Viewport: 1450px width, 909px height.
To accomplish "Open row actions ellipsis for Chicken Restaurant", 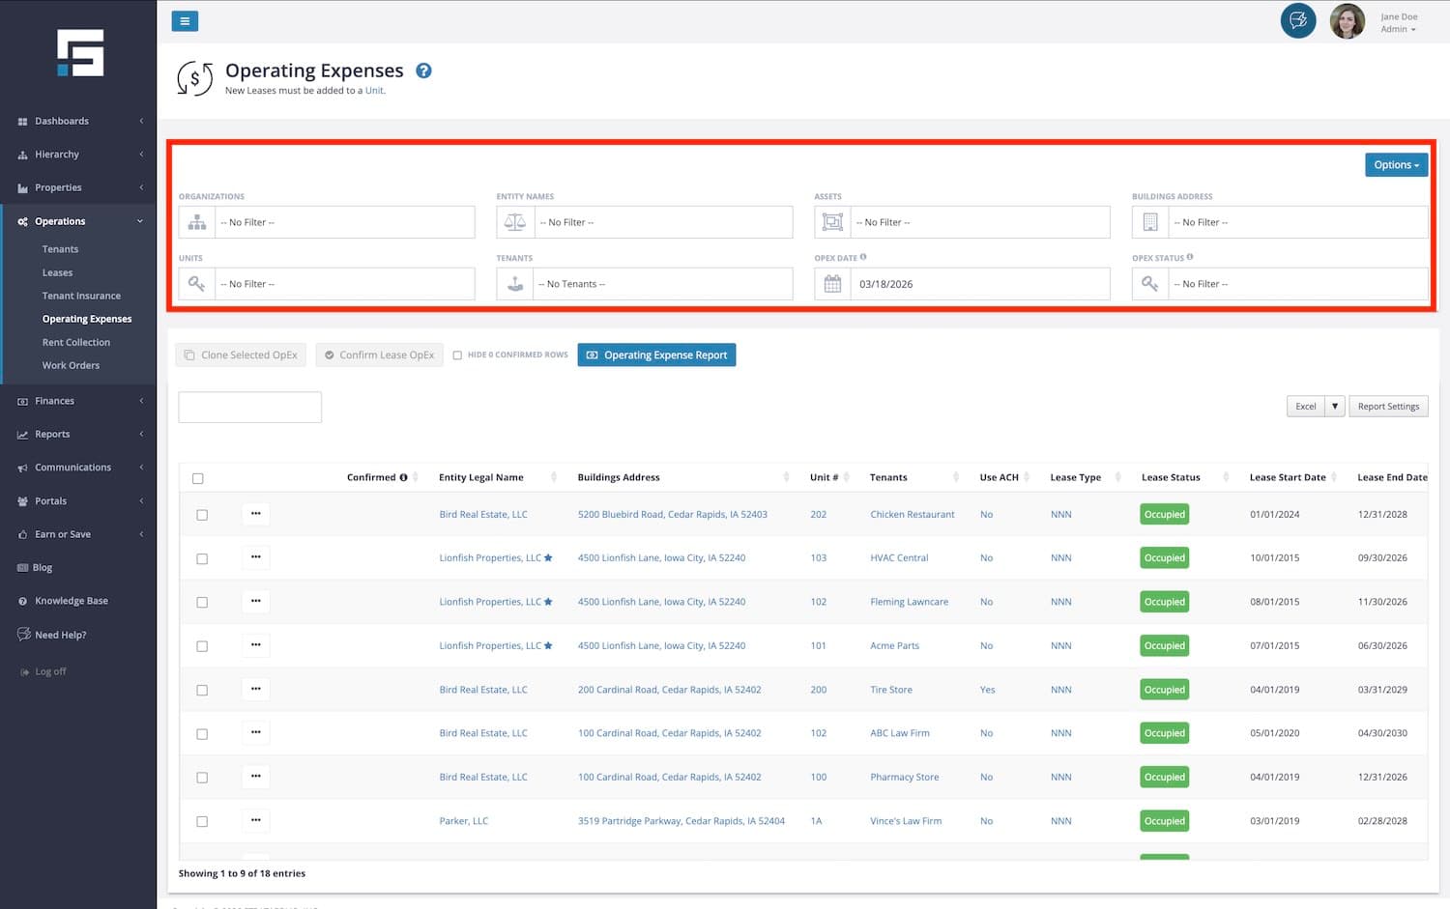I will (255, 514).
